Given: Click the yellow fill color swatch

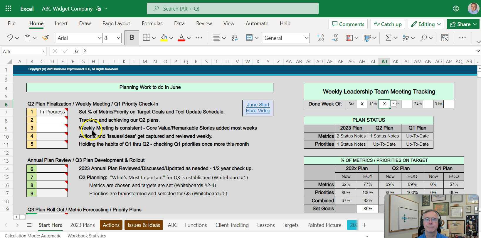Looking at the screenshot, I should point(164,38).
